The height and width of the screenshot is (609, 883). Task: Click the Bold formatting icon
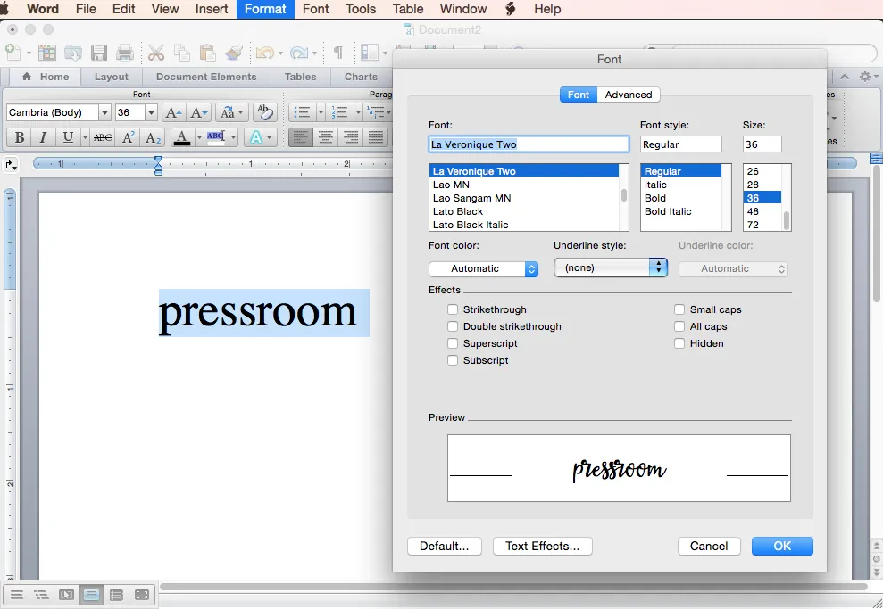18,137
